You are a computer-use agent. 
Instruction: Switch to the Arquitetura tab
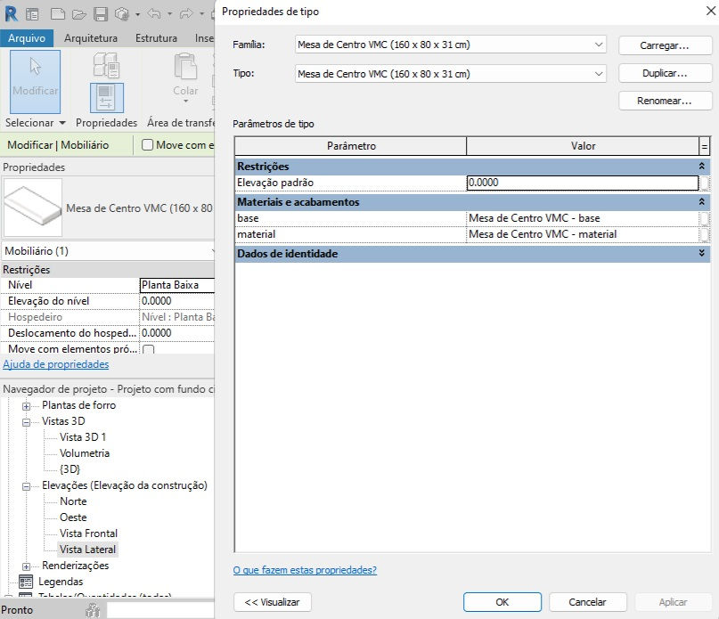[x=91, y=38]
